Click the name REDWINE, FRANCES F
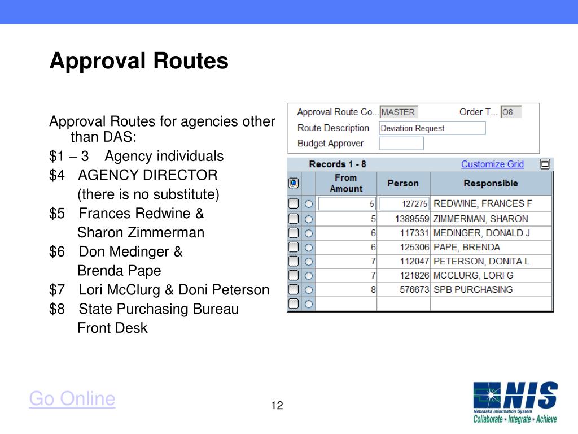 tap(483, 203)
